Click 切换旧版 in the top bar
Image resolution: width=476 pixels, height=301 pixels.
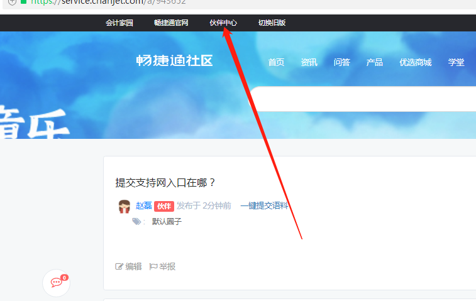pyautogui.click(x=272, y=23)
